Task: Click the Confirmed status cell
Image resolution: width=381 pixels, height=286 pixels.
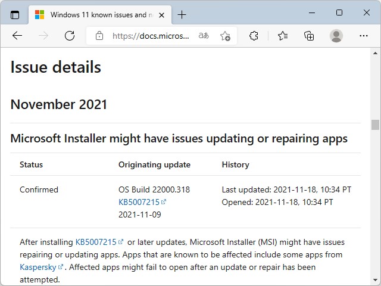Action: tap(39, 189)
